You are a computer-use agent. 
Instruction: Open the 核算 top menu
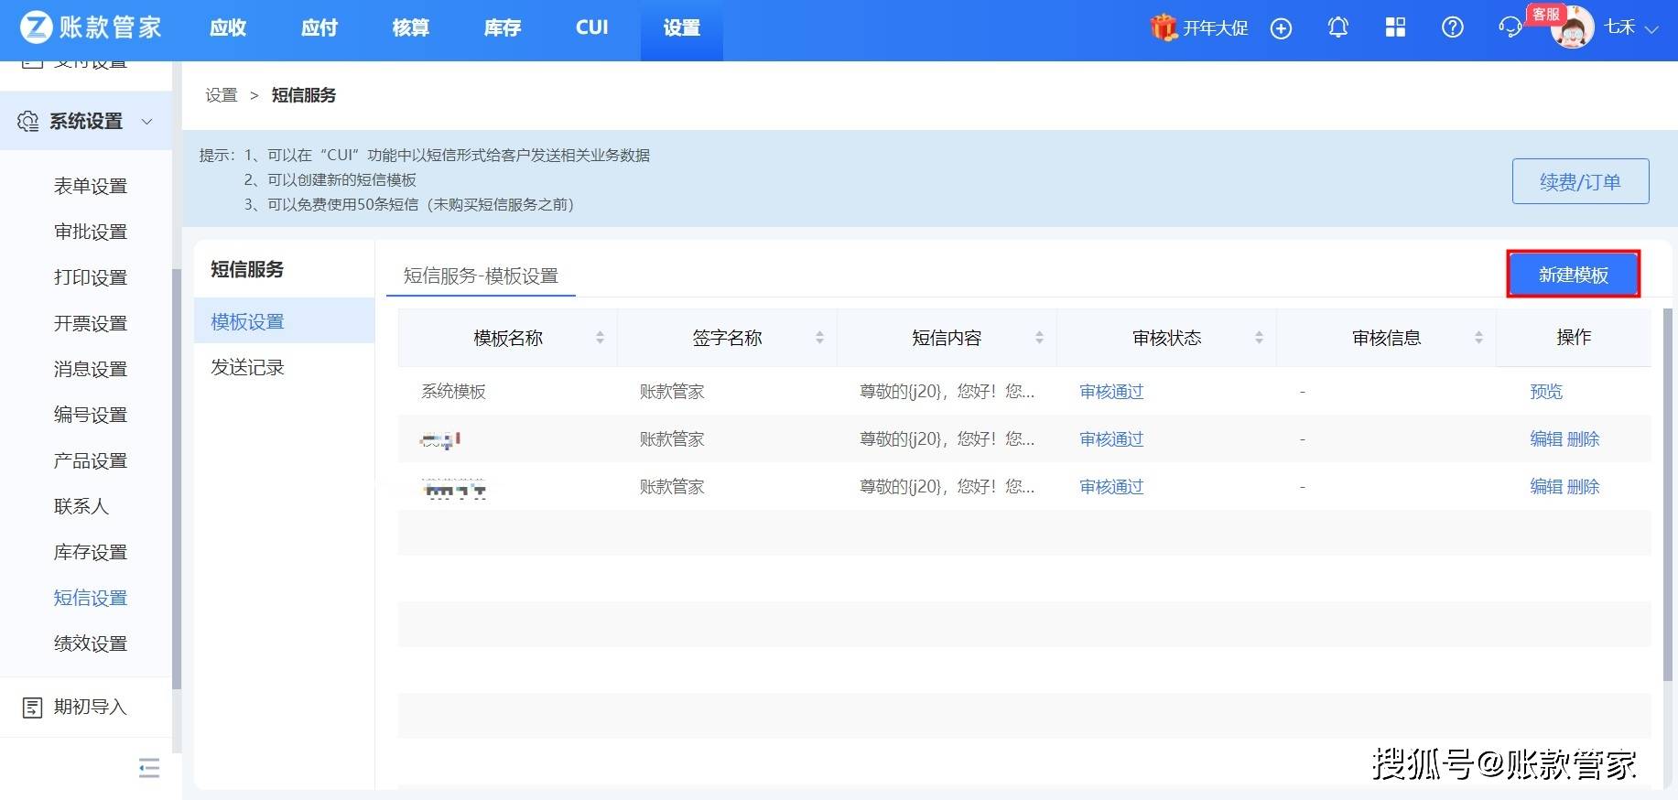pos(411,28)
